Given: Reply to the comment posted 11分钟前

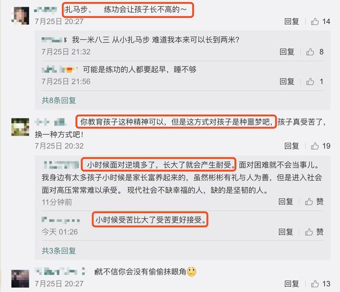Looking at the screenshot, I should coord(286,202).
